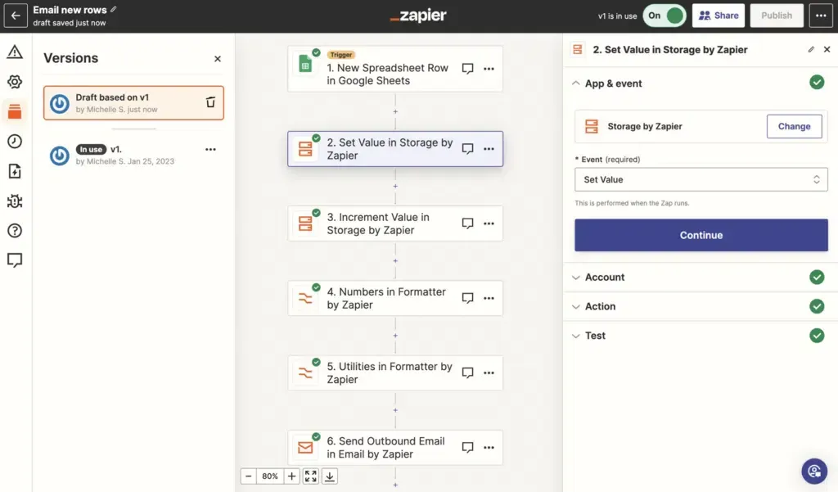Screen dimensions: 838x492
Task: Fit the Zap to view with the expand icon
Action: click(309, 476)
